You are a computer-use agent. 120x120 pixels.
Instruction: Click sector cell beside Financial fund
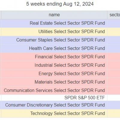tap(114, 57)
